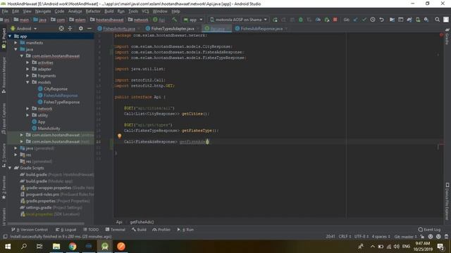This screenshot has width=451, height=253.
Task: Open Git Show History clock icon
Action: [373, 20]
